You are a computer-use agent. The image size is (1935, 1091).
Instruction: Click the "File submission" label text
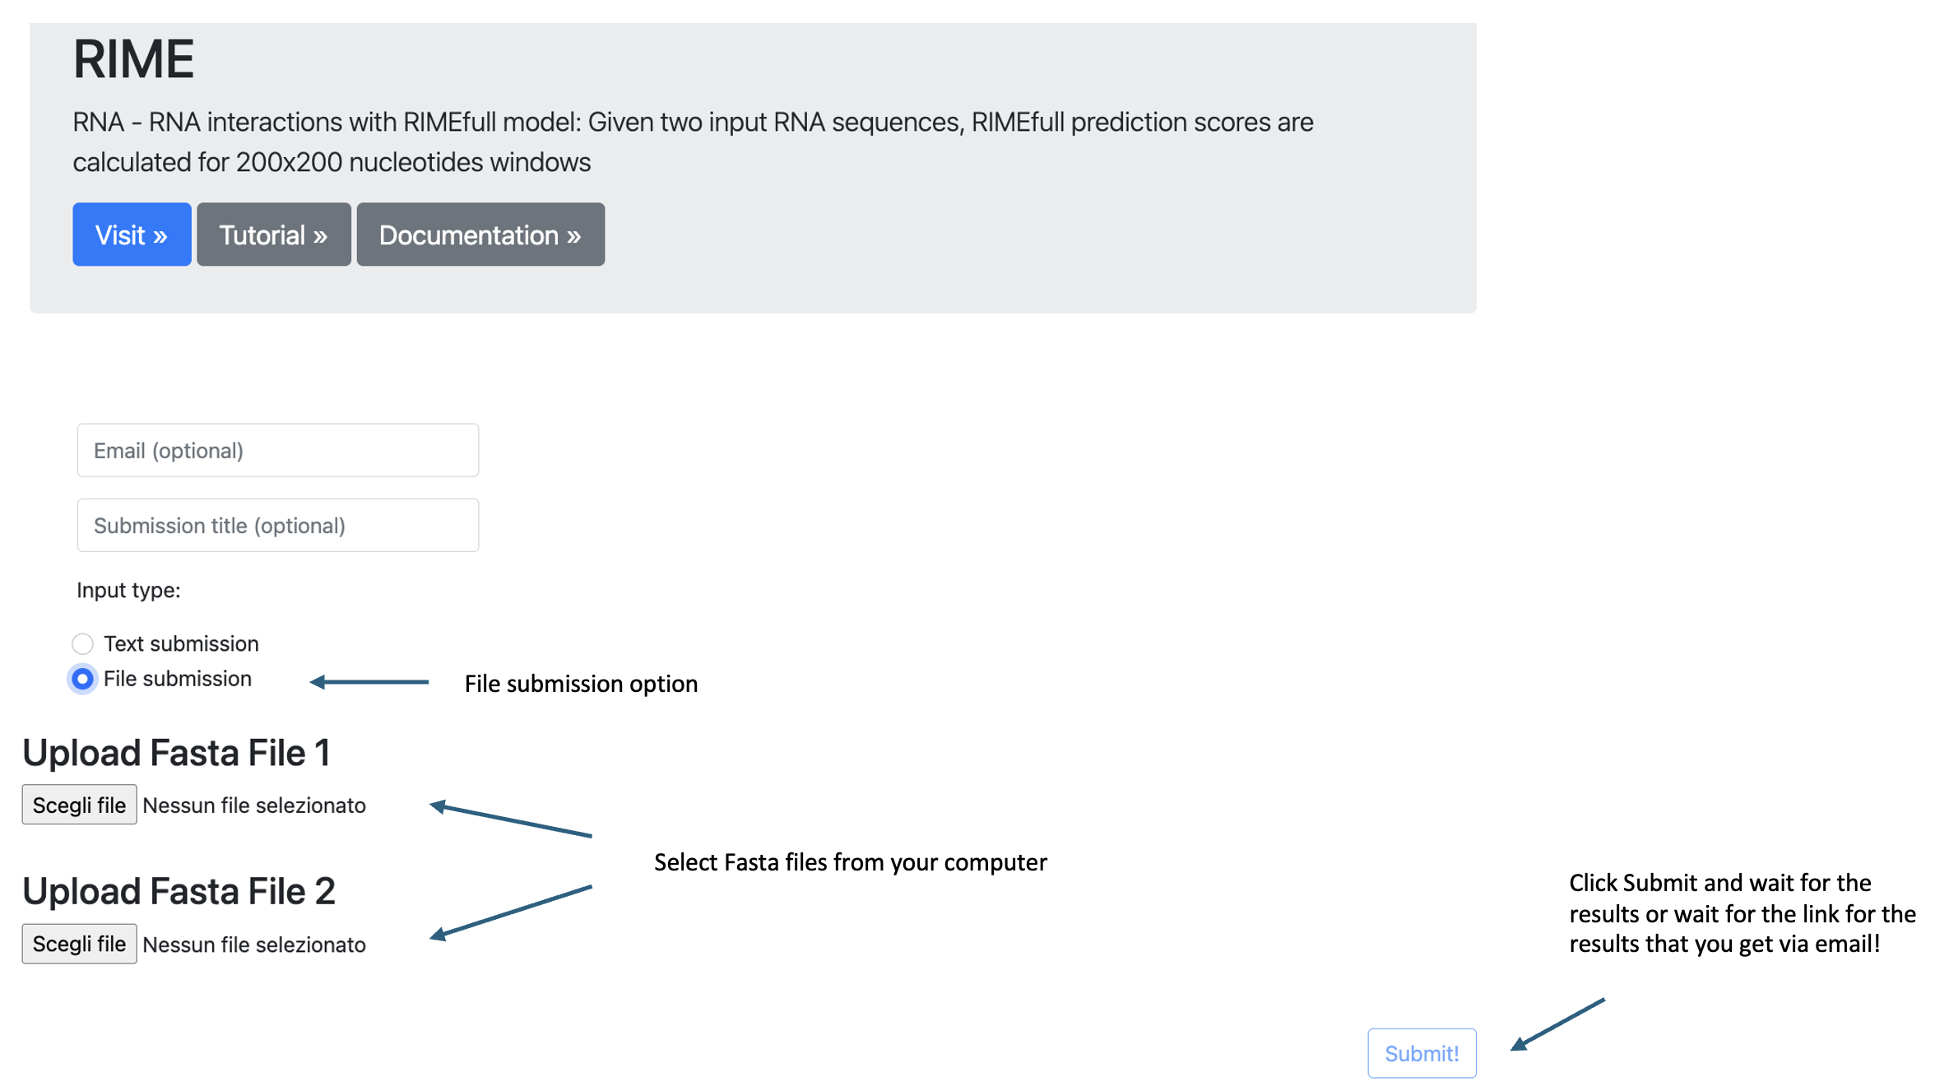pyautogui.click(x=178, y=679)
